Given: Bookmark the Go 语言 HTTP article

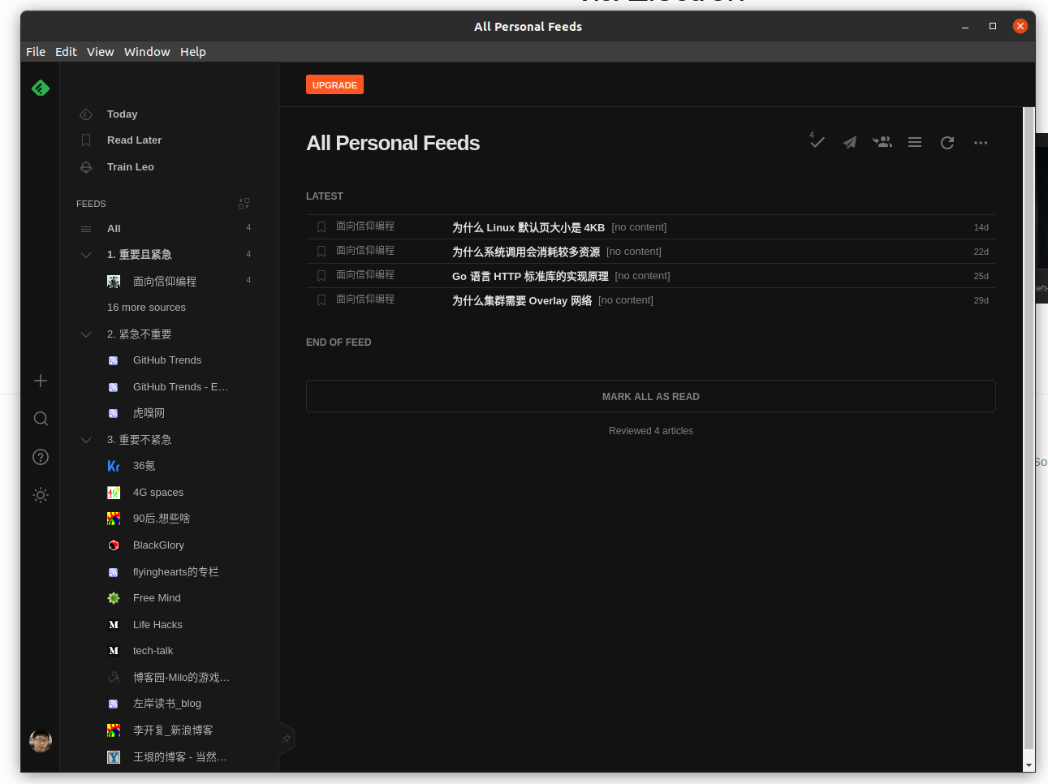Looking at the screenshot, I should click(x=321, y=276).
